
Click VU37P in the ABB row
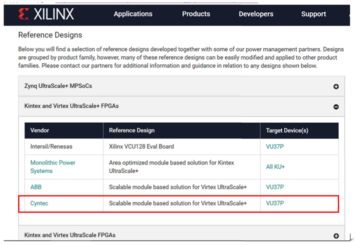pyautogui.click(x=275, y=187)
